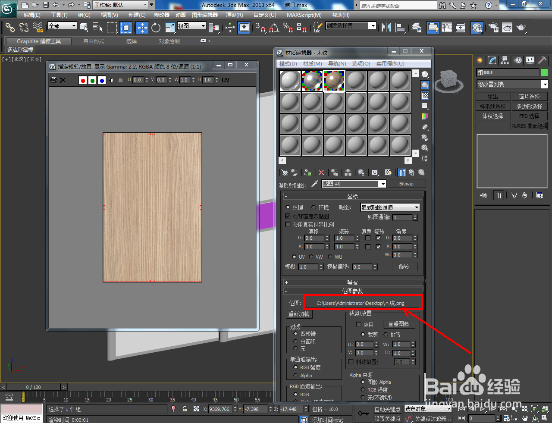
Task: Toggle U-row 镜像 mirror checkbox
Action: pos(368,238)
